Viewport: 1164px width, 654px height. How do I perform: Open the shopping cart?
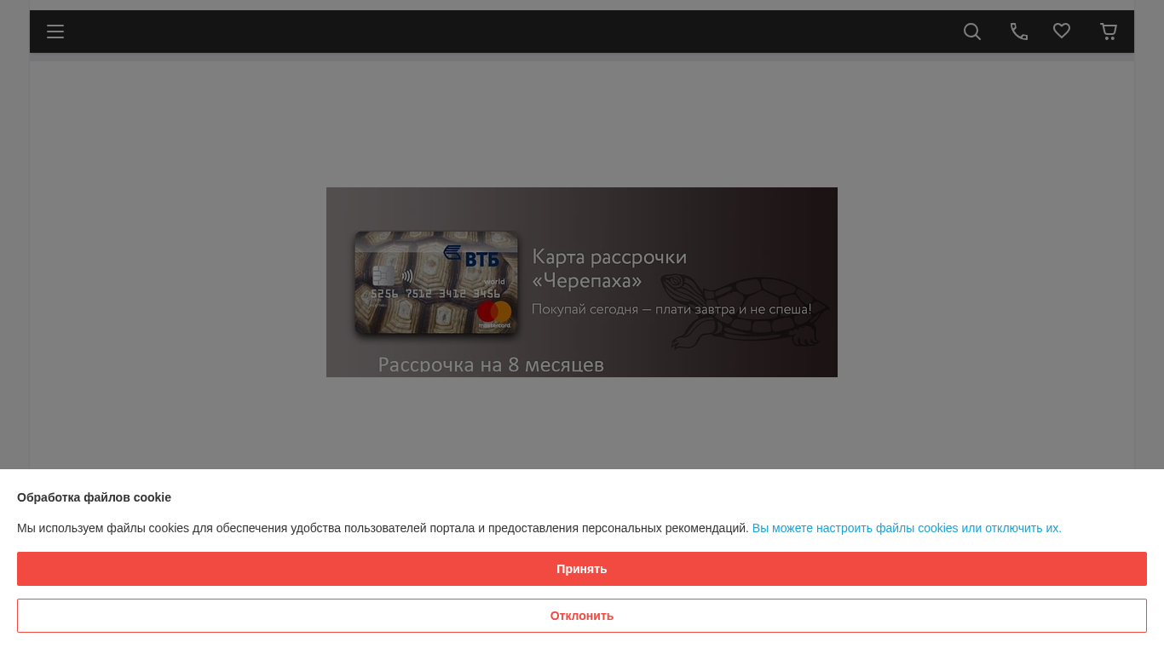[x=1109, y=32]
